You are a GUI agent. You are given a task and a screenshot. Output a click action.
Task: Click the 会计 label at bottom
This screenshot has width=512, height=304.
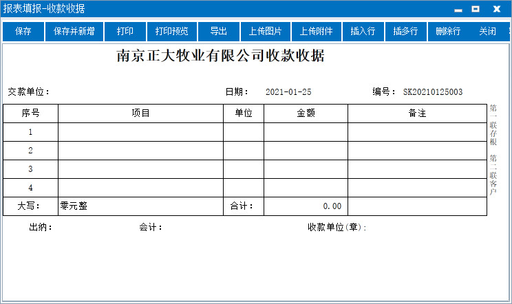pos(151,228)
